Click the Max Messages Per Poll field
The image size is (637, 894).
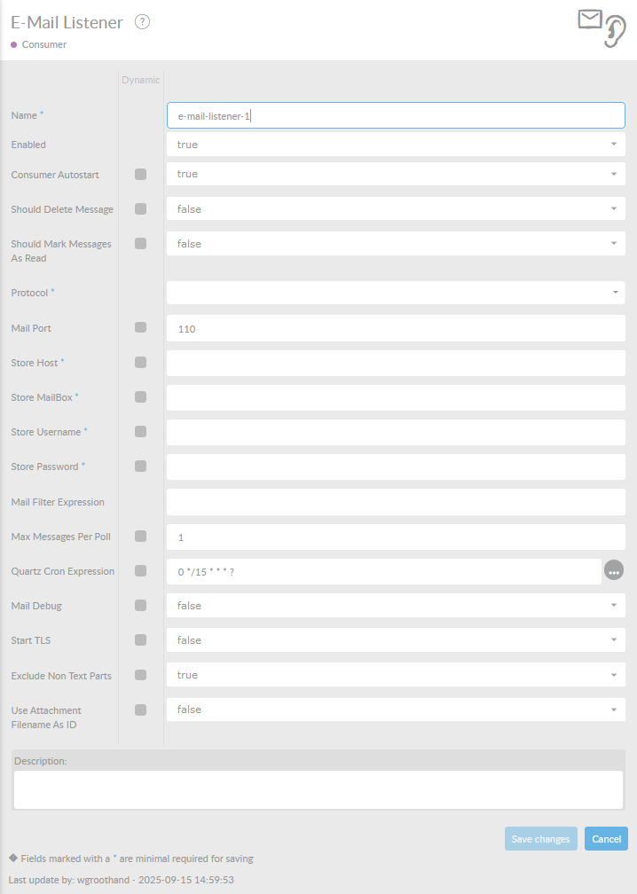(396, 537)
